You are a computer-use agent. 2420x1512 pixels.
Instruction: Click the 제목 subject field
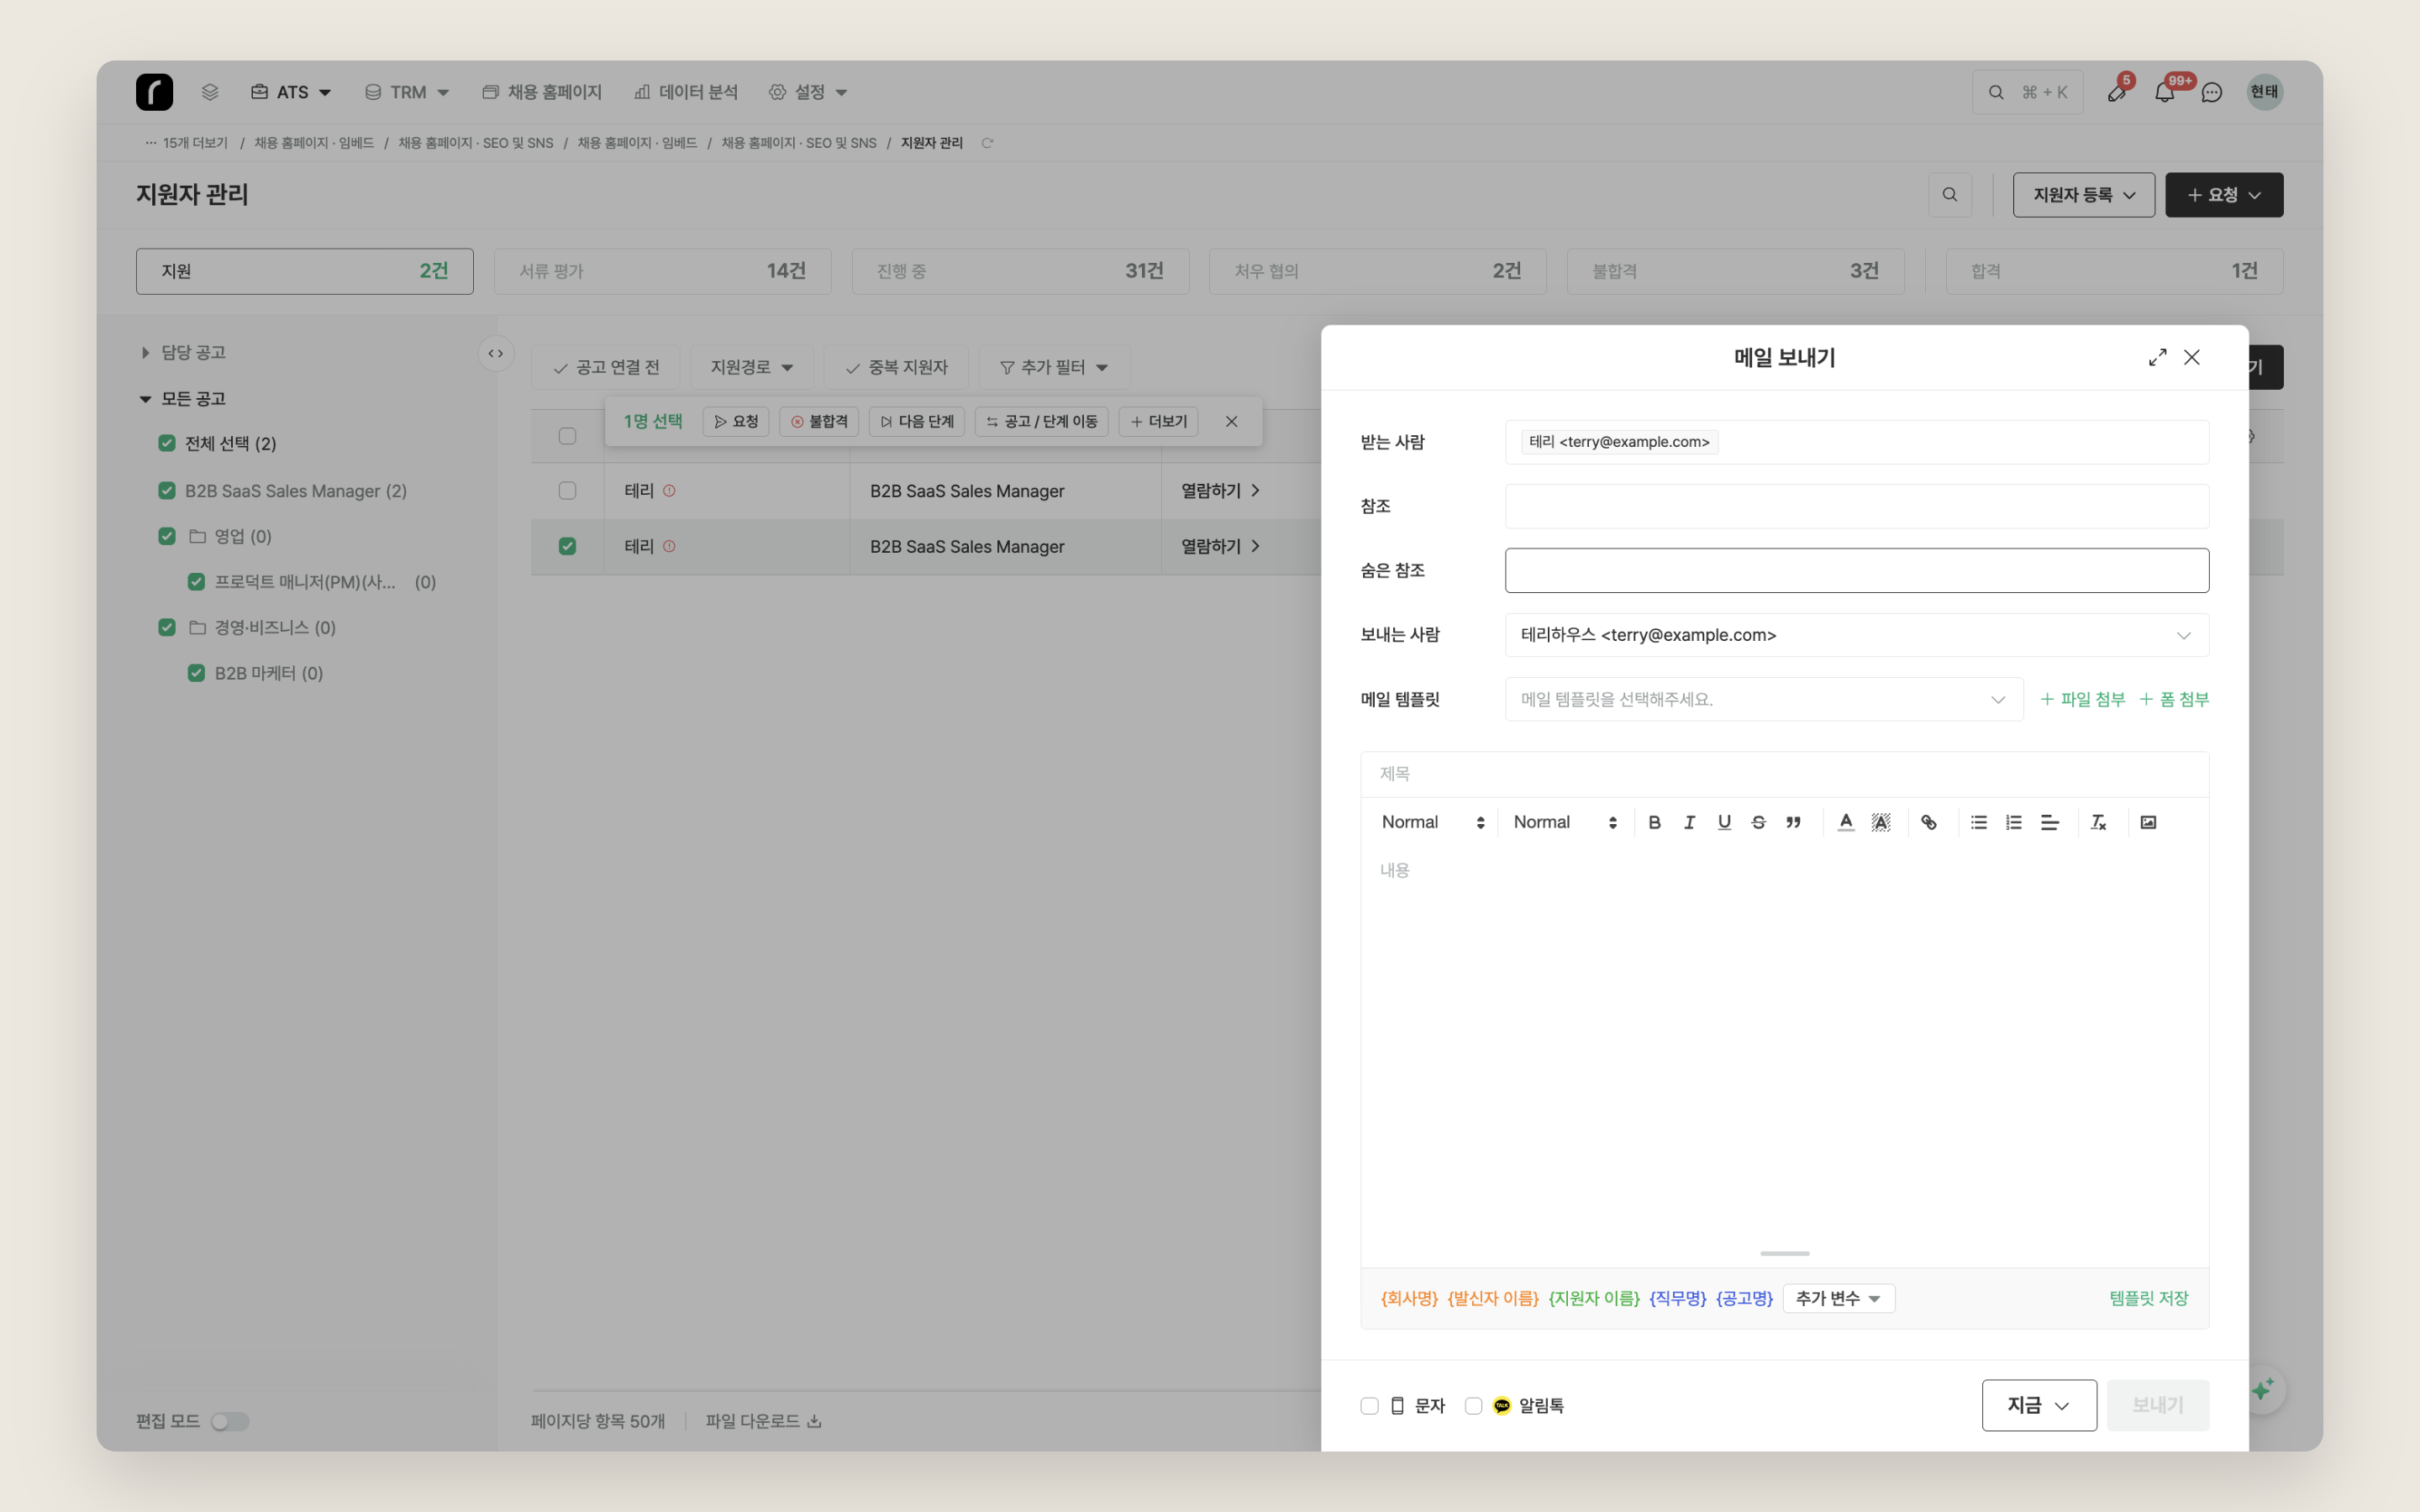click(x=1784, y=774)
